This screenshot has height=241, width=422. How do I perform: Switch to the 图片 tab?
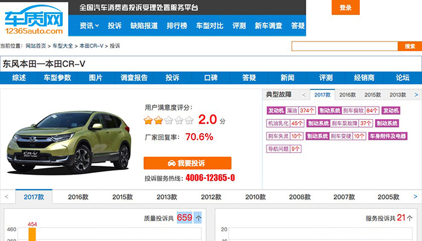click(x=96, y=78)
